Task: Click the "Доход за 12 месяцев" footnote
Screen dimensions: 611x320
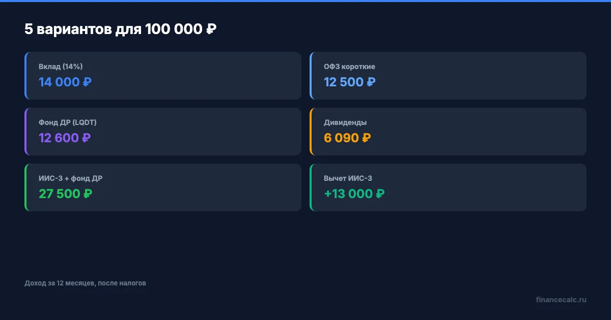Action: tap(85, 283)
